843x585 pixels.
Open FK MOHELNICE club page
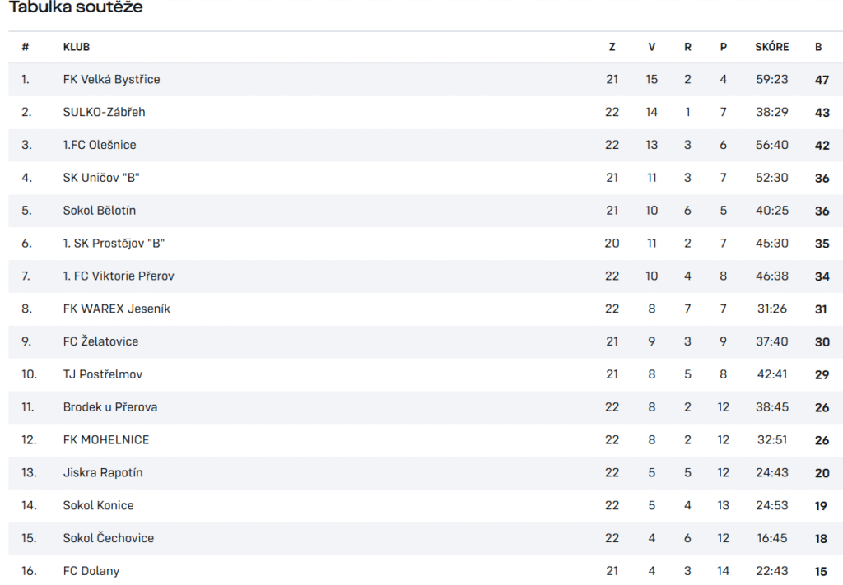coord(106,440)
